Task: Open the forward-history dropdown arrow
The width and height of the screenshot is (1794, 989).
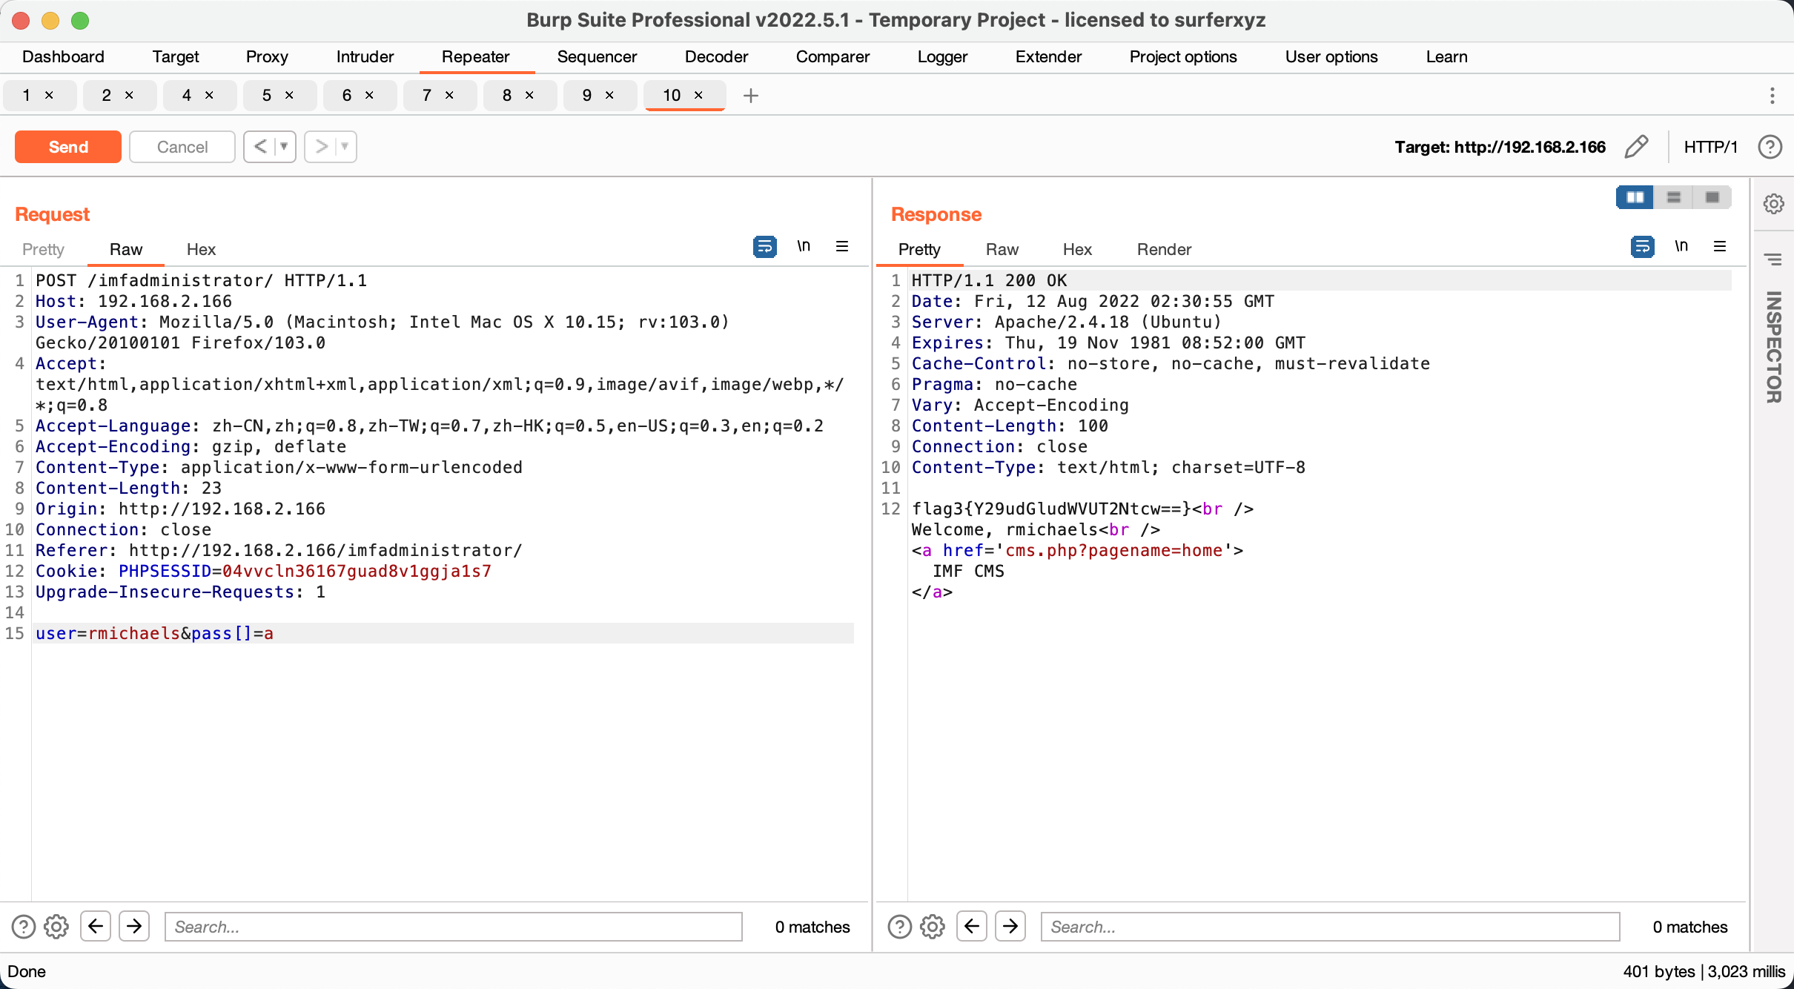Action: 345,147
